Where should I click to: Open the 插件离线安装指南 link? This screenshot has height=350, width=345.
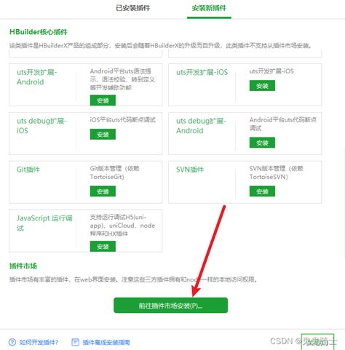point(106,342)
